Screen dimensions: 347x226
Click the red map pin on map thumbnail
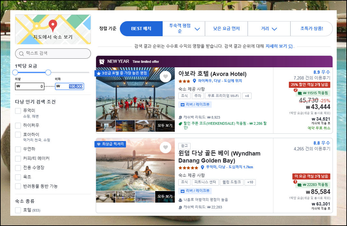point(53,26)
